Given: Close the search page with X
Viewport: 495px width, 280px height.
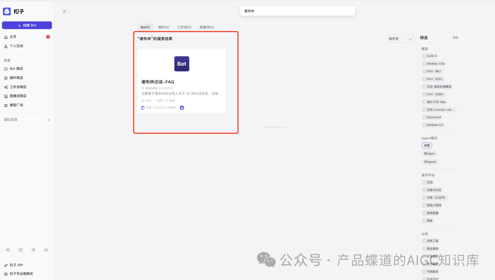Looking at the screenshot, I should pos(65,11).
